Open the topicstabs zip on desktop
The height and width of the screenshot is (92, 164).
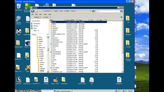64,80
